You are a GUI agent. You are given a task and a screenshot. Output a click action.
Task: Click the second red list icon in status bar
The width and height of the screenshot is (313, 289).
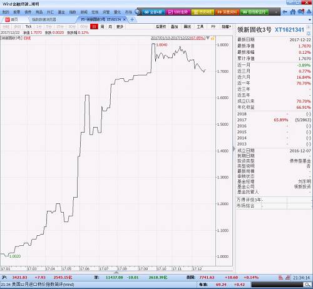point(288,278)
